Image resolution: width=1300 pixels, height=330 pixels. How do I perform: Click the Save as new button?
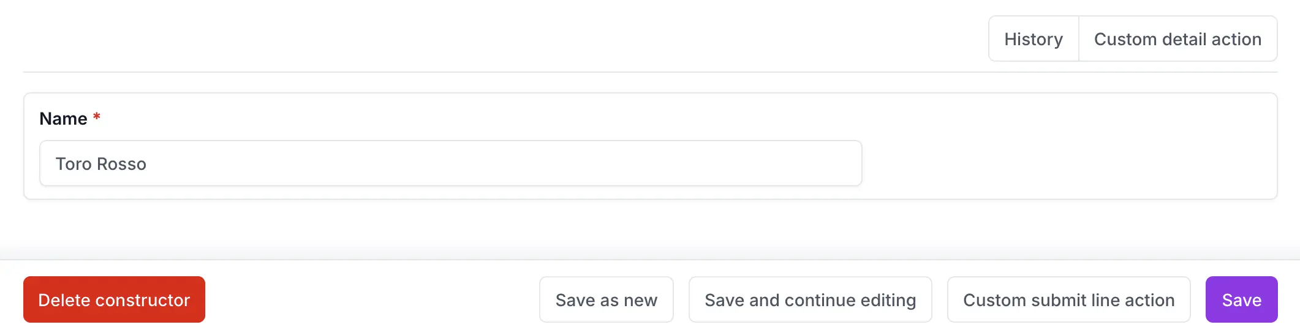(x=606, y=300)
